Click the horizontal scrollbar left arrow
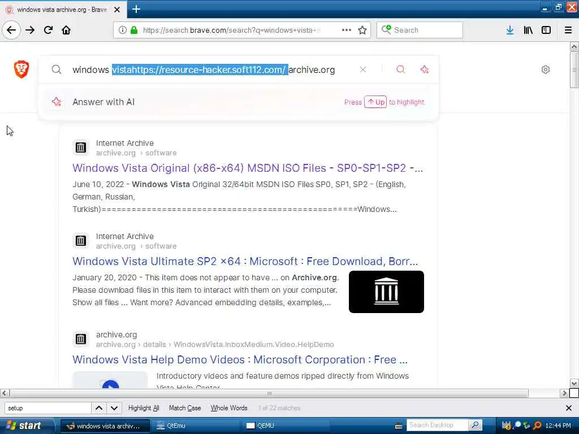The width and height of the screenshot is (579, 434). pos(4,393)
